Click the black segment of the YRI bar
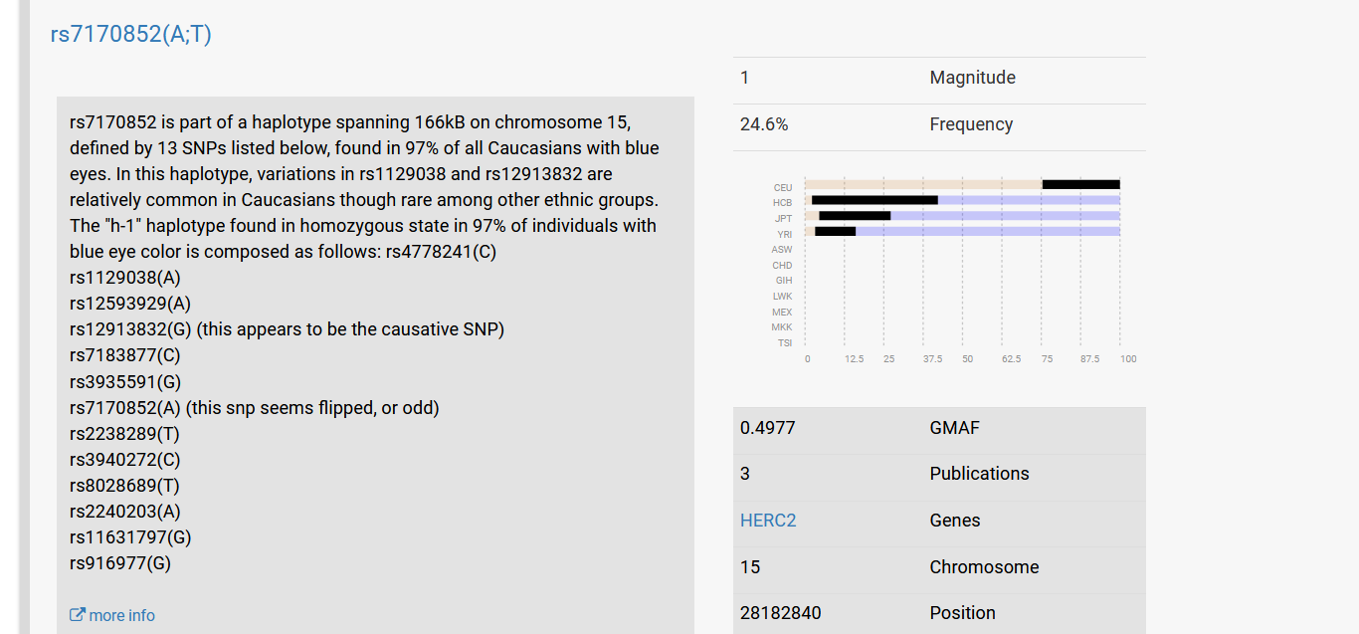 click(x=836, y=232)
